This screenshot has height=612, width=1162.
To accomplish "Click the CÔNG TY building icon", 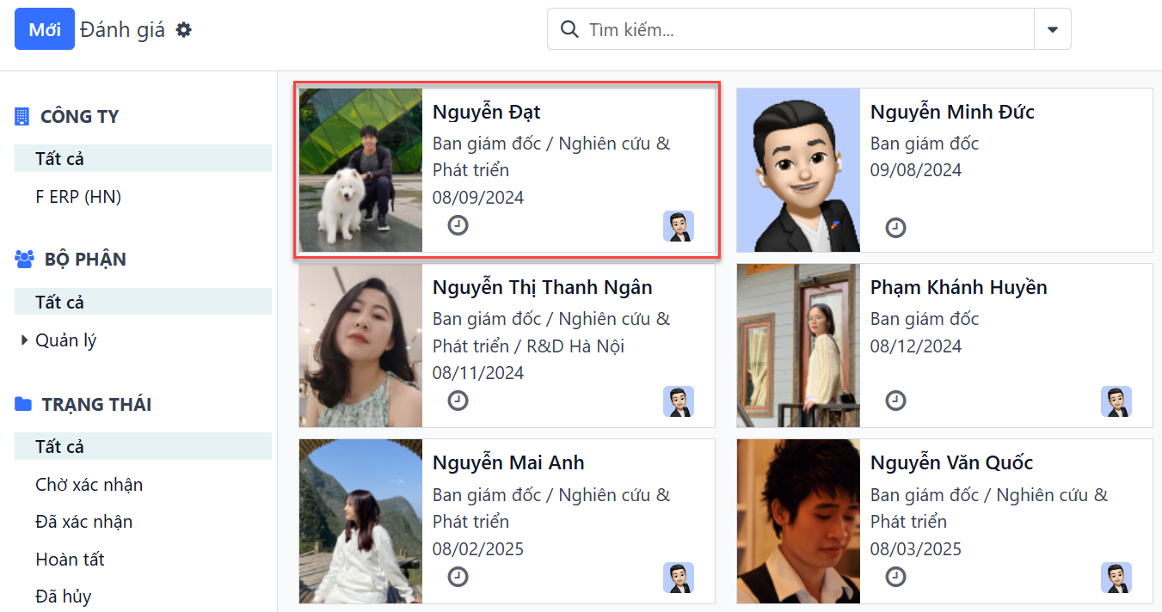I will (22, 117).
